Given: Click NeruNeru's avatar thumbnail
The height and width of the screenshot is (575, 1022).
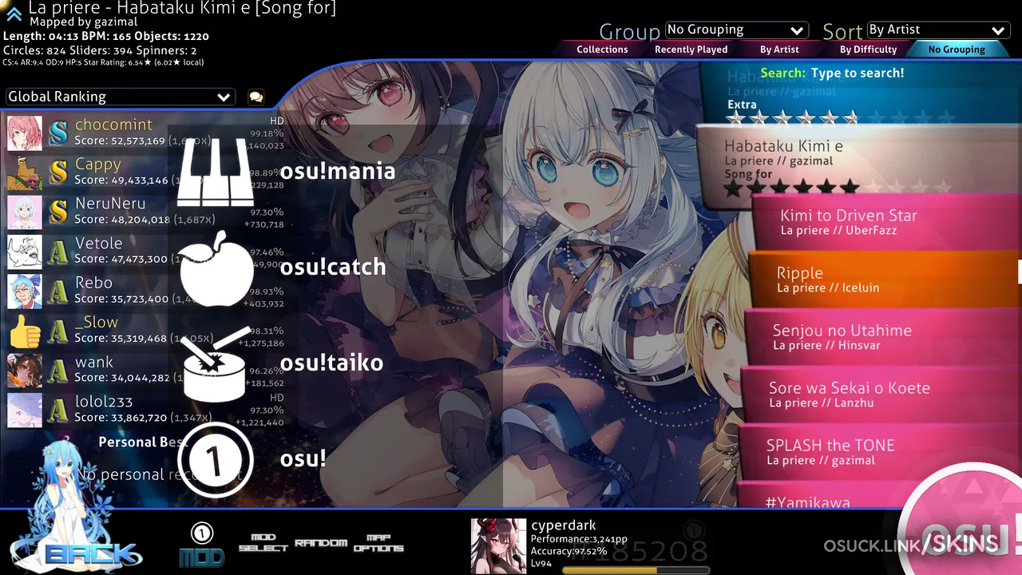Looking at the screenshot, I should (25, 212).
